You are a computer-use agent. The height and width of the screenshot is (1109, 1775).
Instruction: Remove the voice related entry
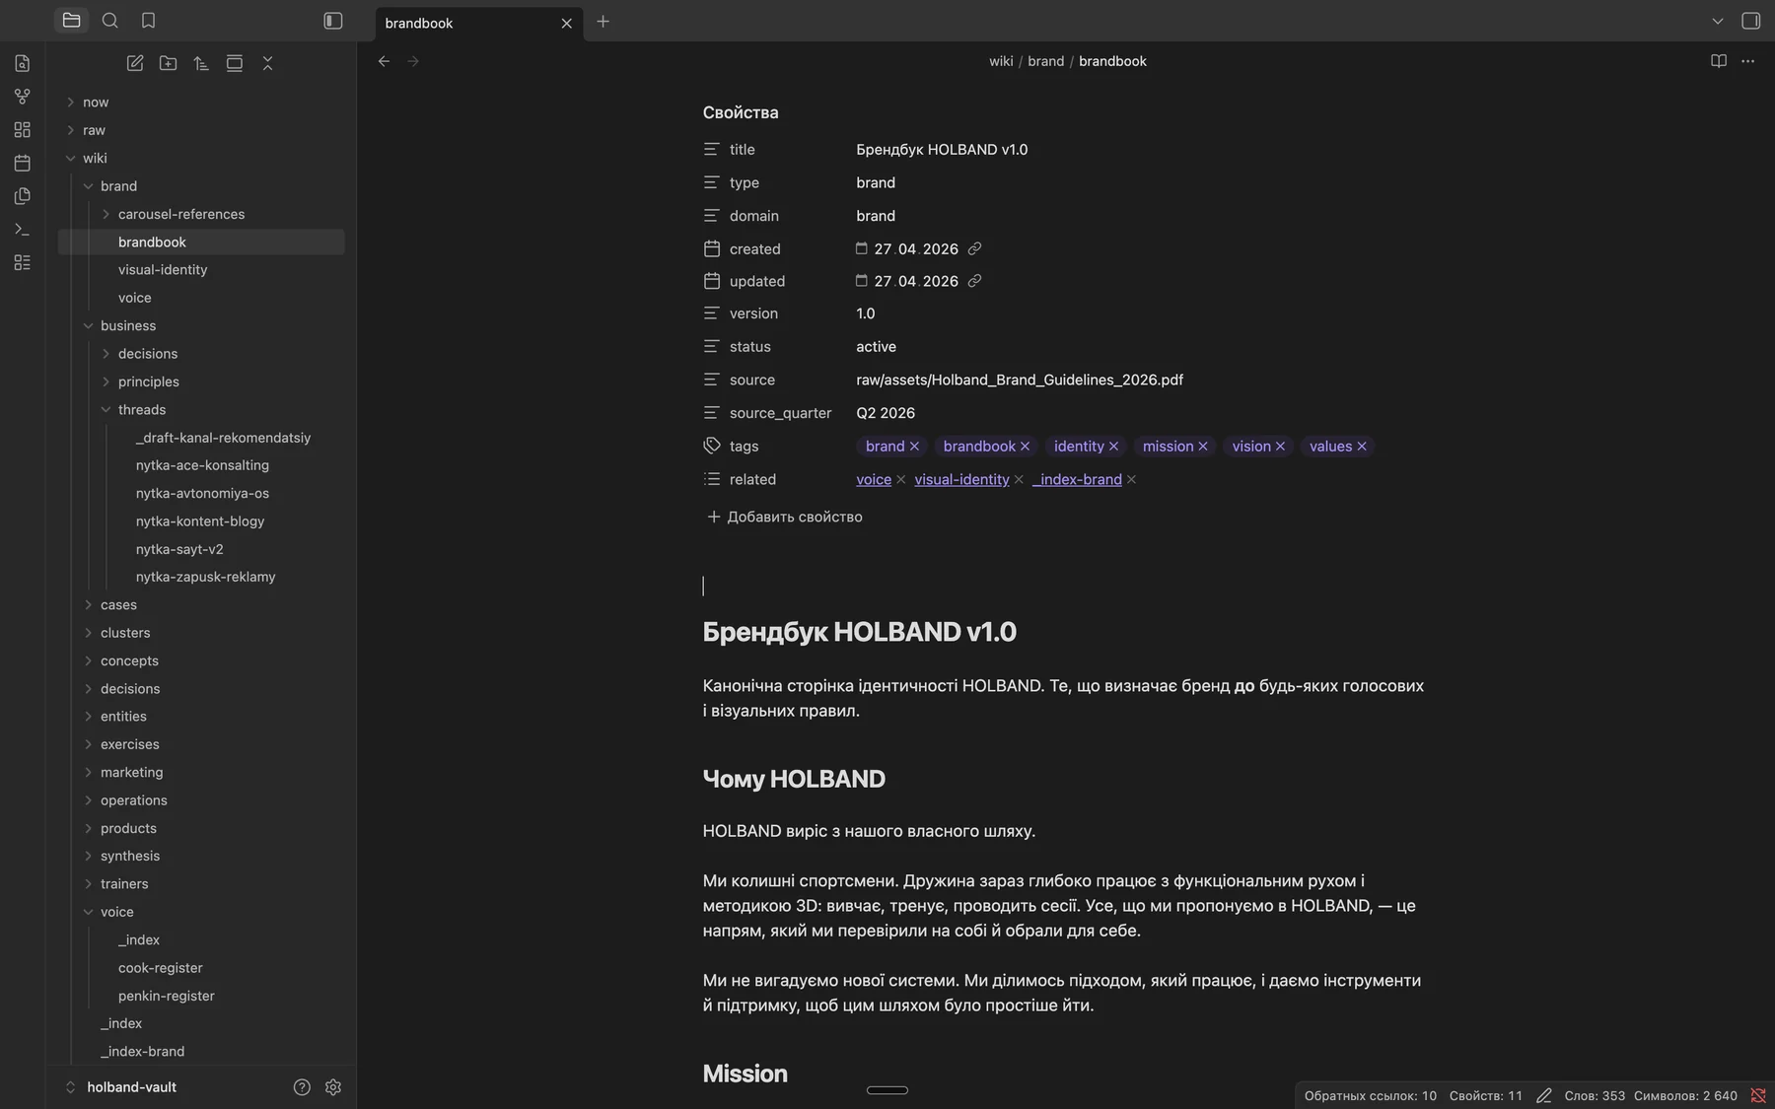coord(900,479)
